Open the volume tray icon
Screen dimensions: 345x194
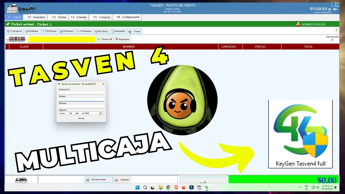[x=317, y=187]
